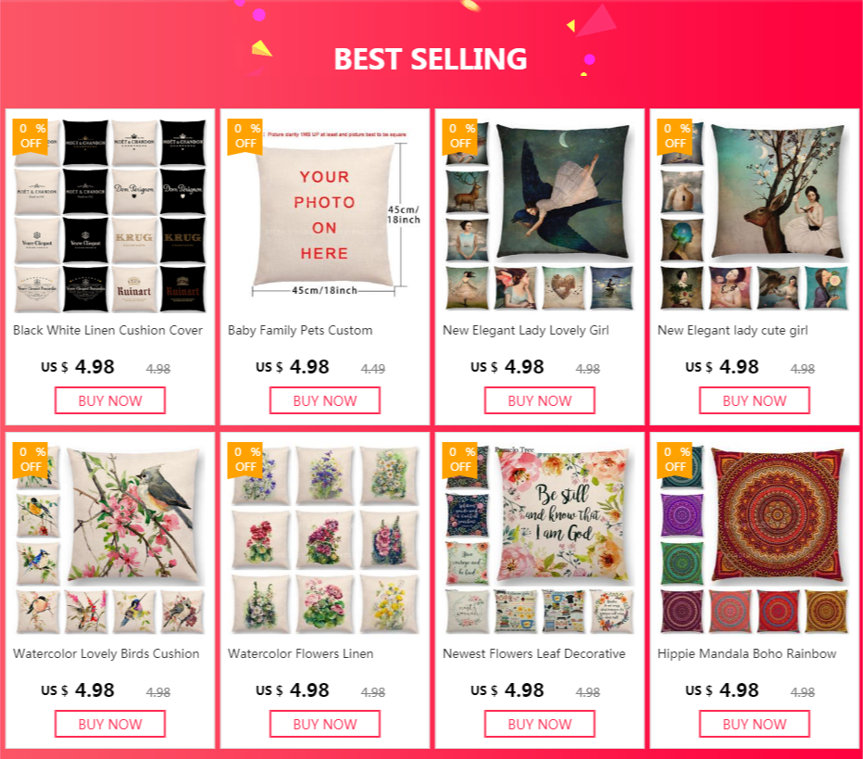Select the YOUR PHOTO ON HERE pillow image

(x=325, y=215)
